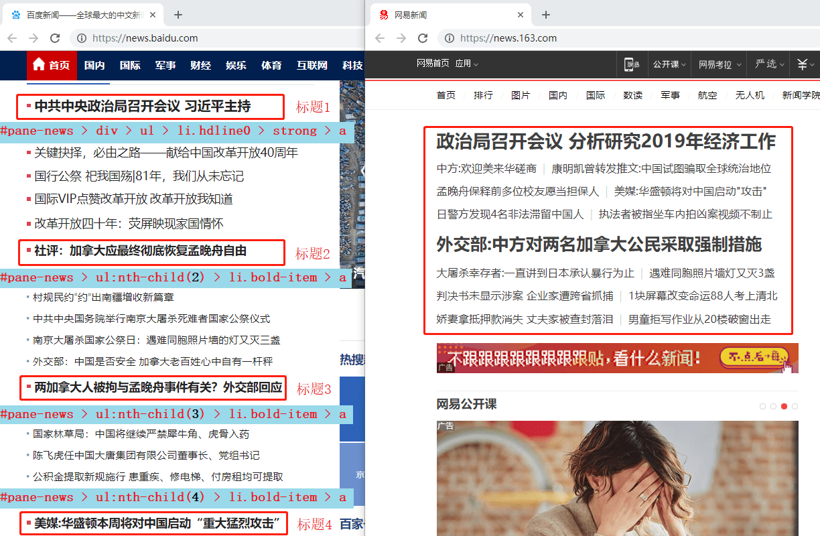The image size is (820, 536).
Task: Open 无人机 section in NetEase nav
Action: [x=750, y=95]
